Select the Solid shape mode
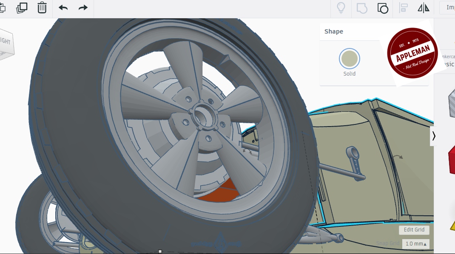 [350, 59]
